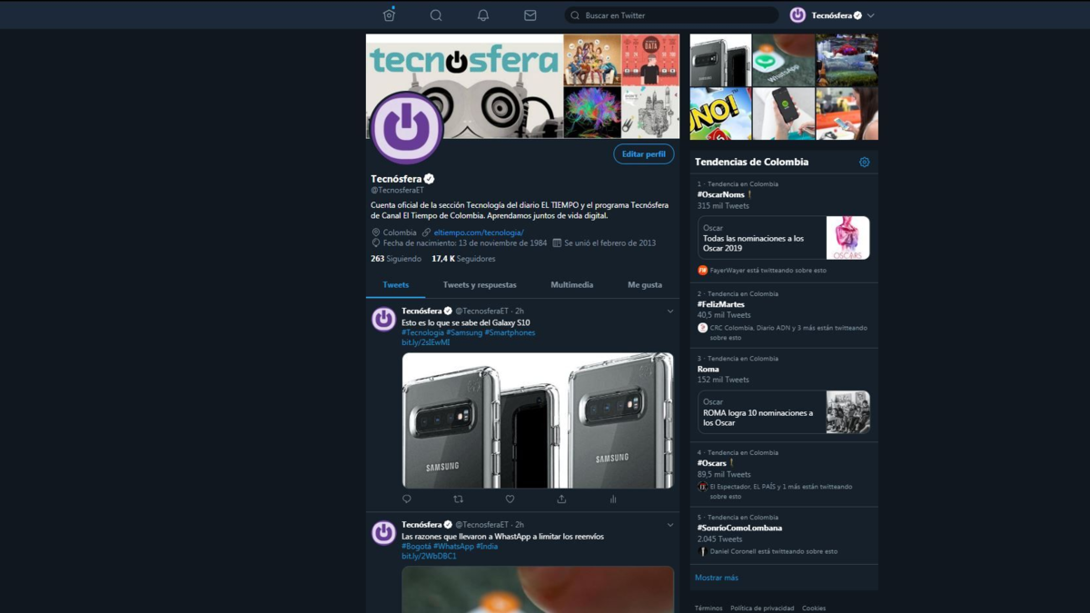Expand the WhatsApp tweet options chevron
1090x613 pixels.
[670, 525]
